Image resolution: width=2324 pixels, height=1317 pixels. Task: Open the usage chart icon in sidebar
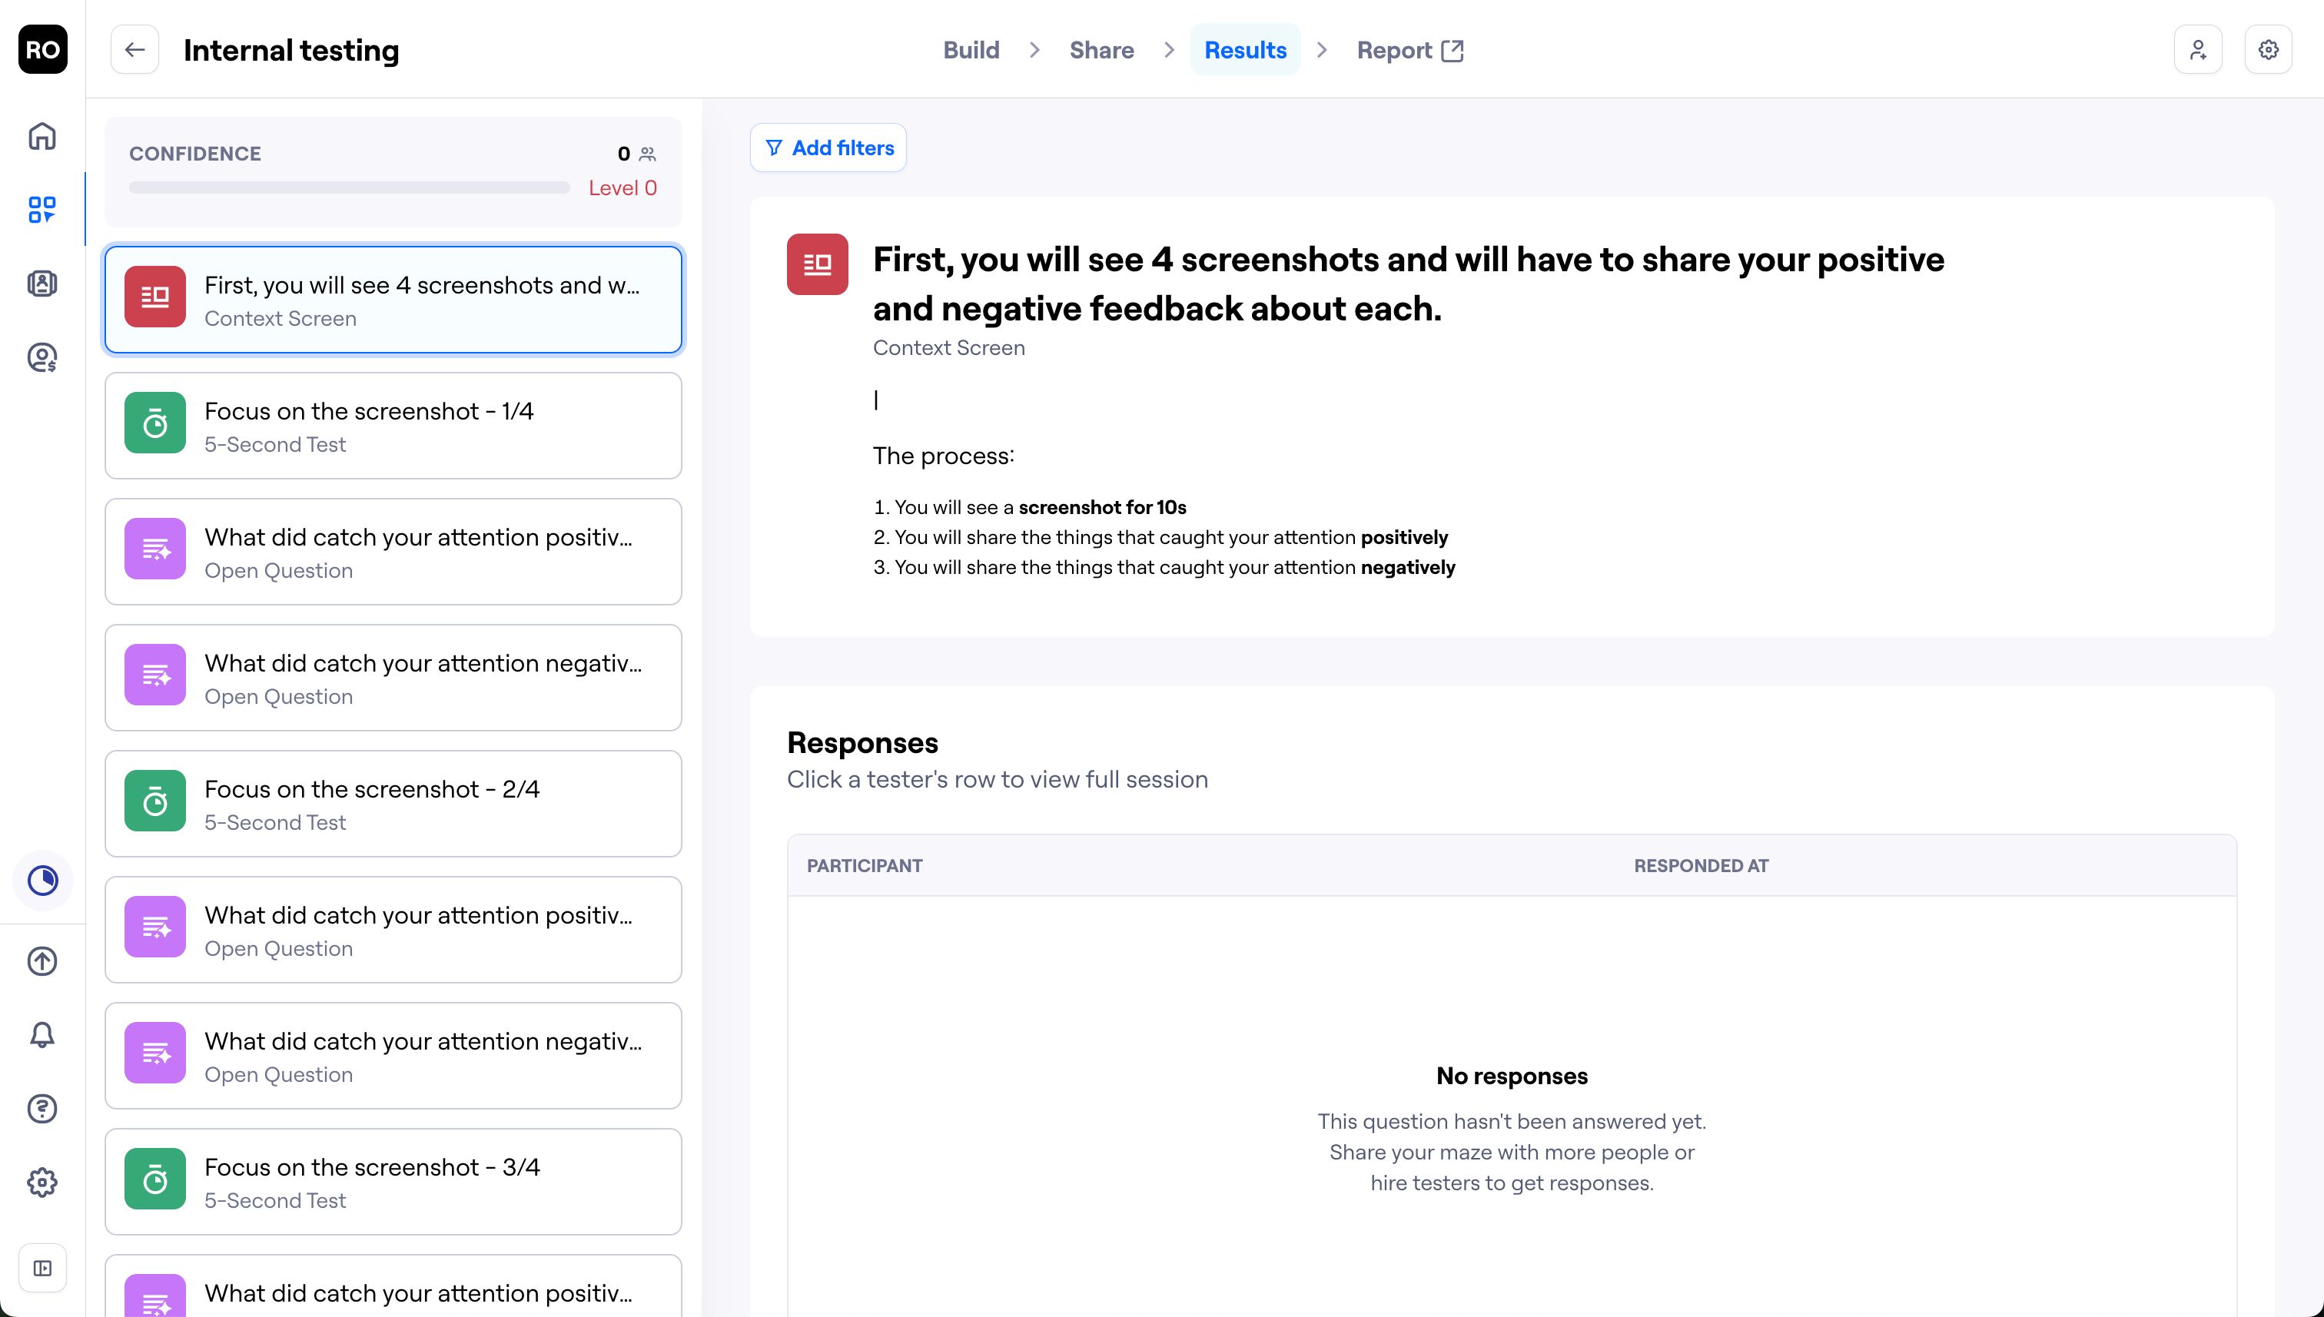pyautogui.click(x=42, y=880)
